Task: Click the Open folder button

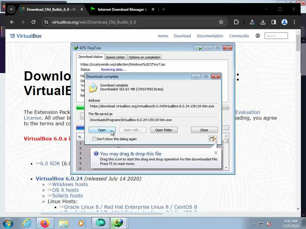Action: pos(164,130)
